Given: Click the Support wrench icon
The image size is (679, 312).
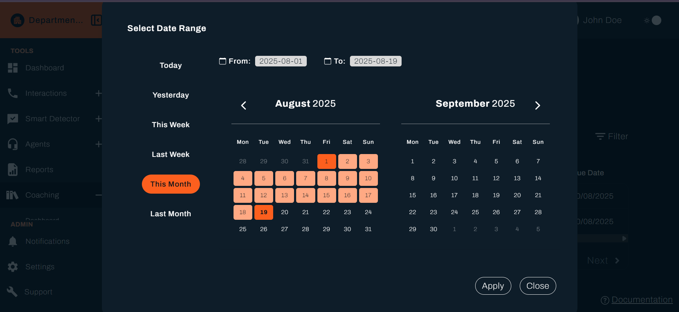Looking at the screenshot, I should (x=12, y=292).
